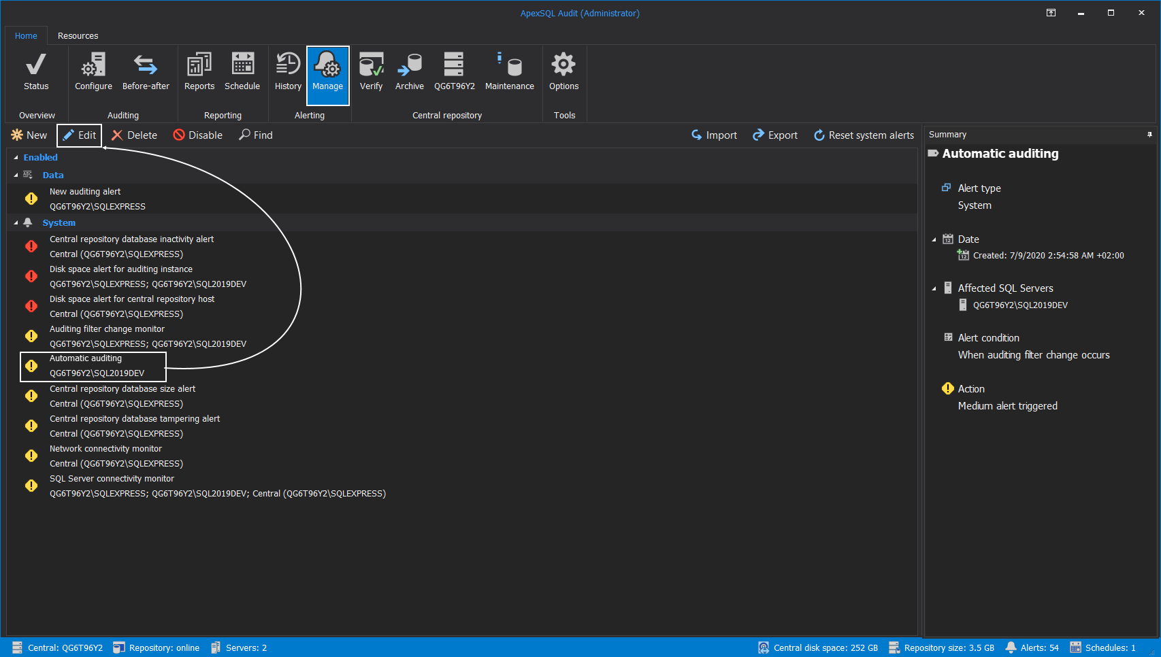Open ribbon display options in title bar
The width and height of the screenshot is (1161, 657).
point(1051,13)
